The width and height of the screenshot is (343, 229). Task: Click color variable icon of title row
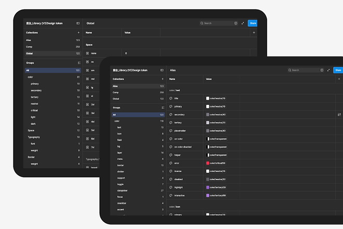pyautogui.click(x=171, y=98)
